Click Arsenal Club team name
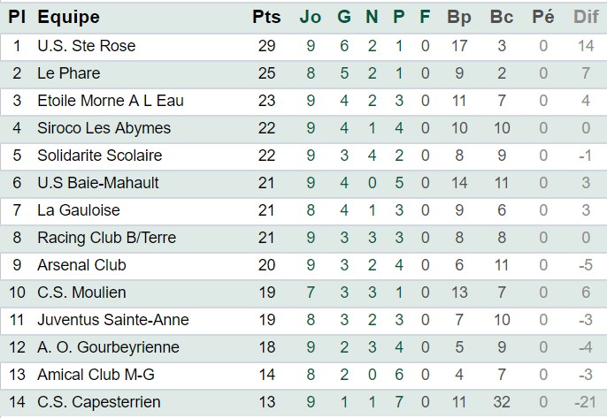 point(81,265)
